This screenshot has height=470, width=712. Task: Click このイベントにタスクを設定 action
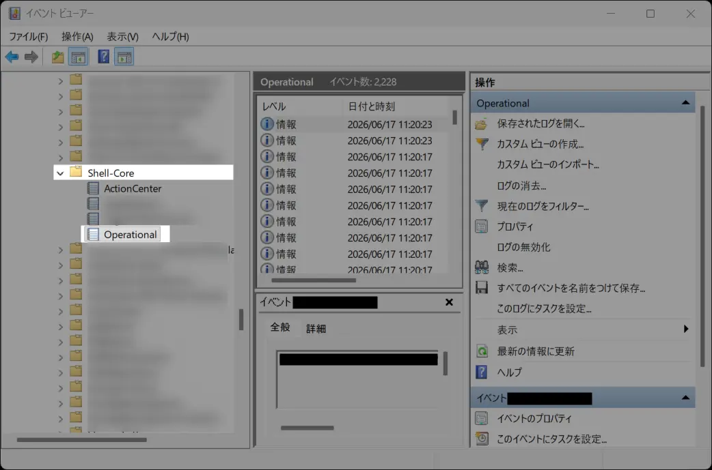tap(551, 439)
